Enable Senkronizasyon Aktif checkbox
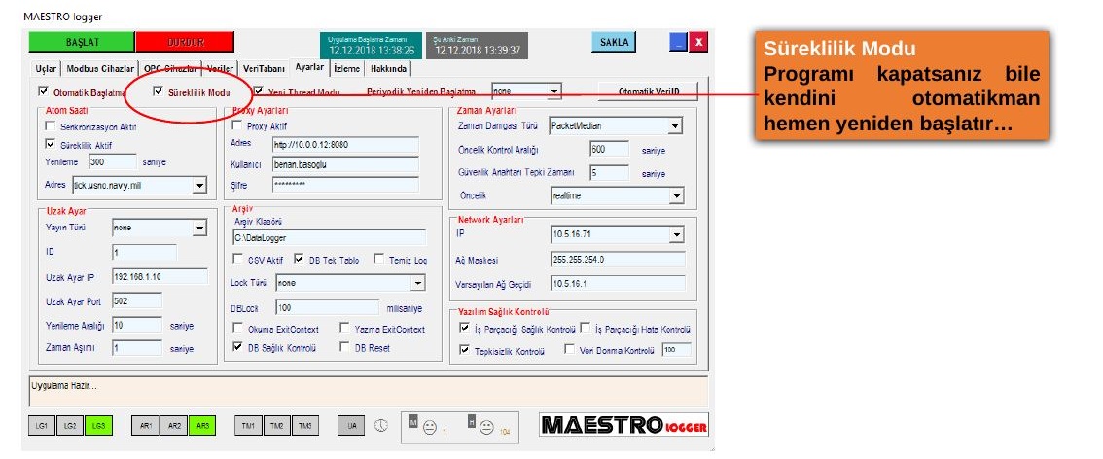This screenshot has width=1103, height=459. (50, 127)
